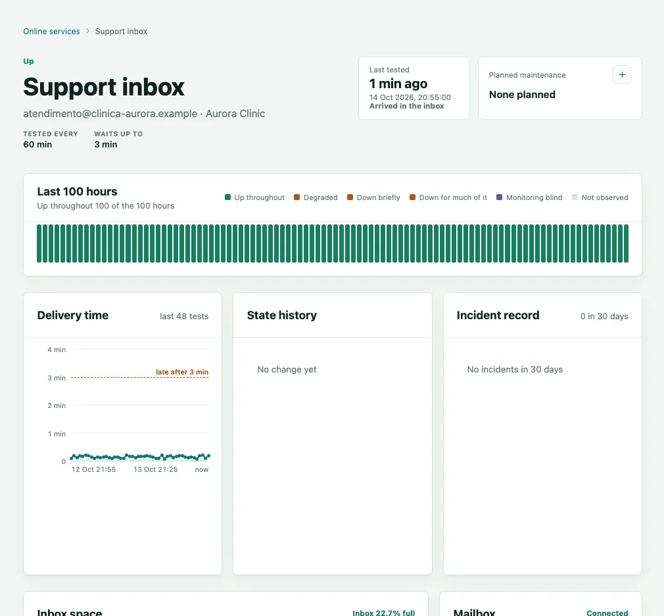The image size is (664, 616).
Task: Click the 'Up throughout' legend swatch
Action: click(x=228, y=197)
